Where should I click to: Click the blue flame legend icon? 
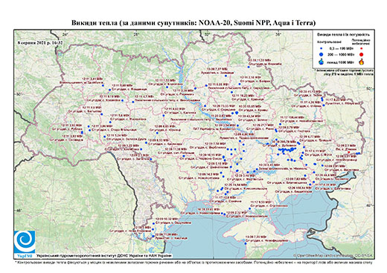(322, 62)
